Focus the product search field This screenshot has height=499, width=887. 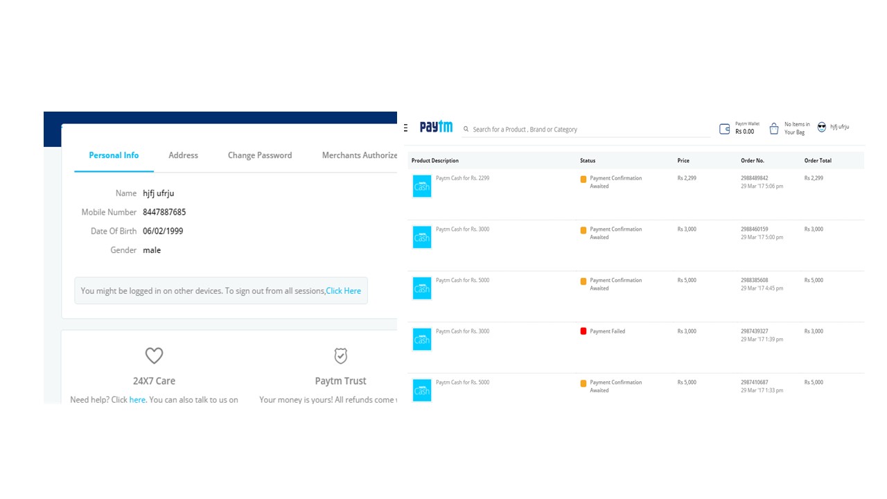(589, 130)
